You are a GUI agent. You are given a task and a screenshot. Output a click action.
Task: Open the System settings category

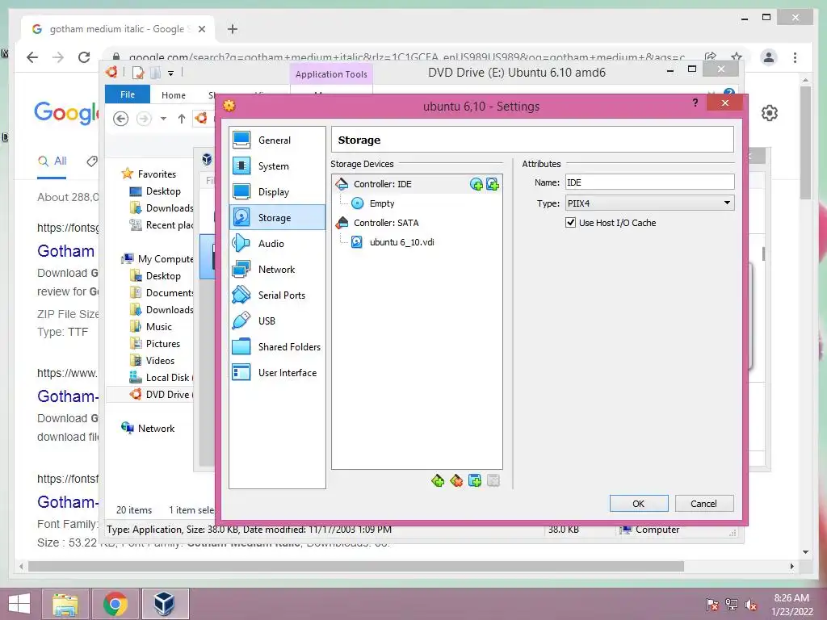point(277,166)
